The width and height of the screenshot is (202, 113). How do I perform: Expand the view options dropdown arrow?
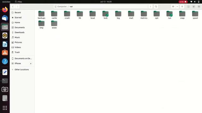pos(177,7)
